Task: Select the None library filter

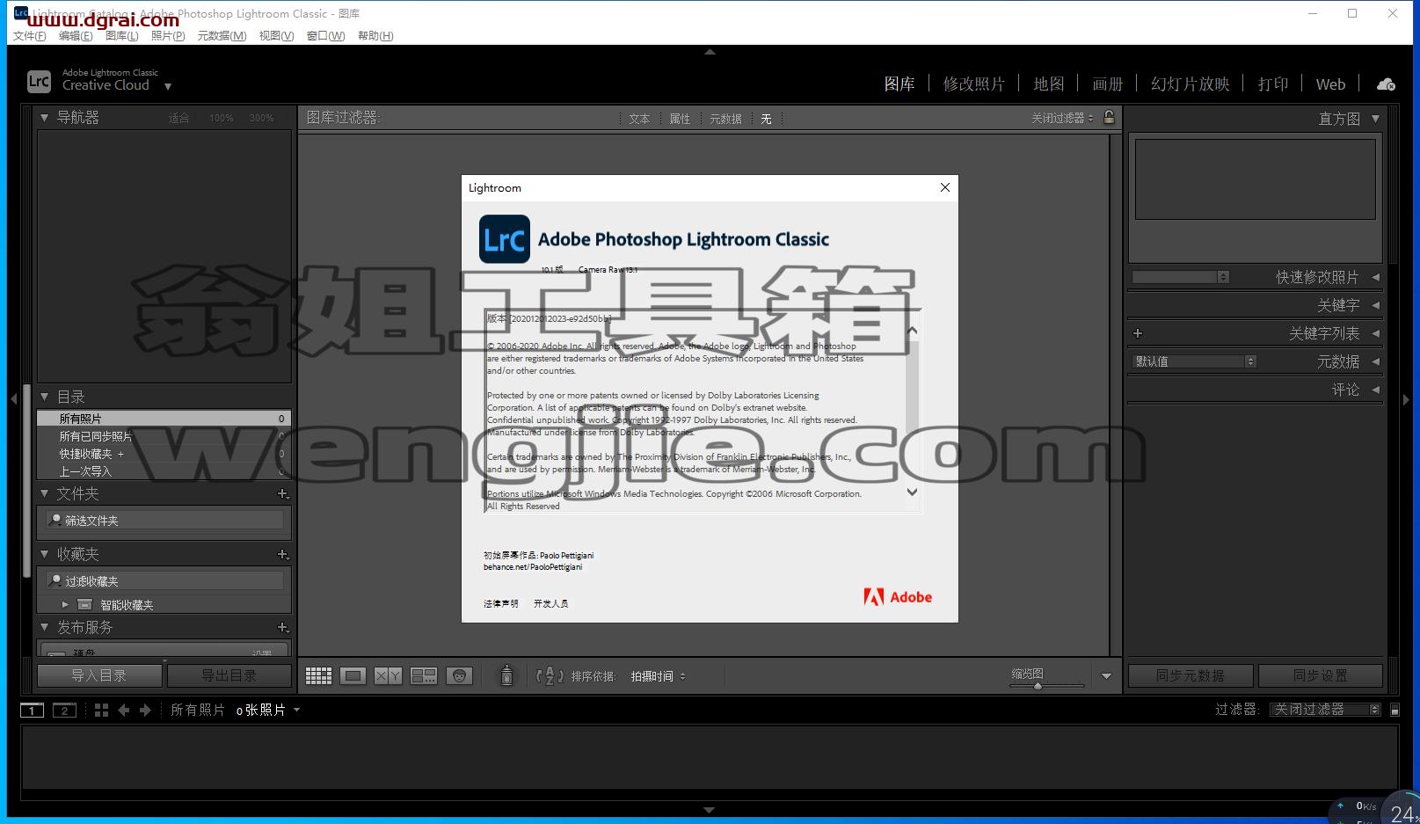Action: (766, 119)
